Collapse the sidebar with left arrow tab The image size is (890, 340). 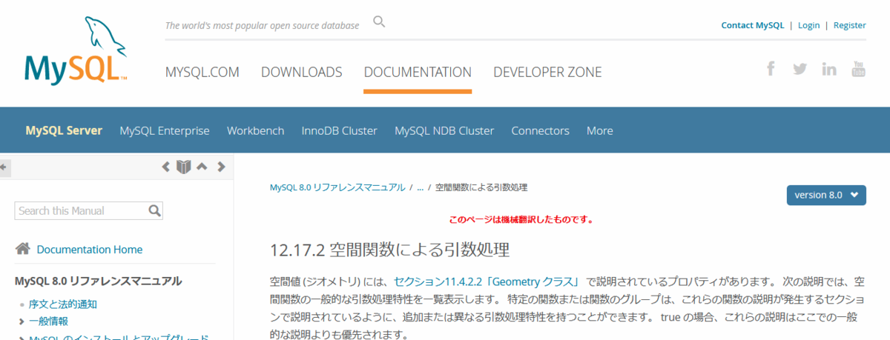pos(4,167)
